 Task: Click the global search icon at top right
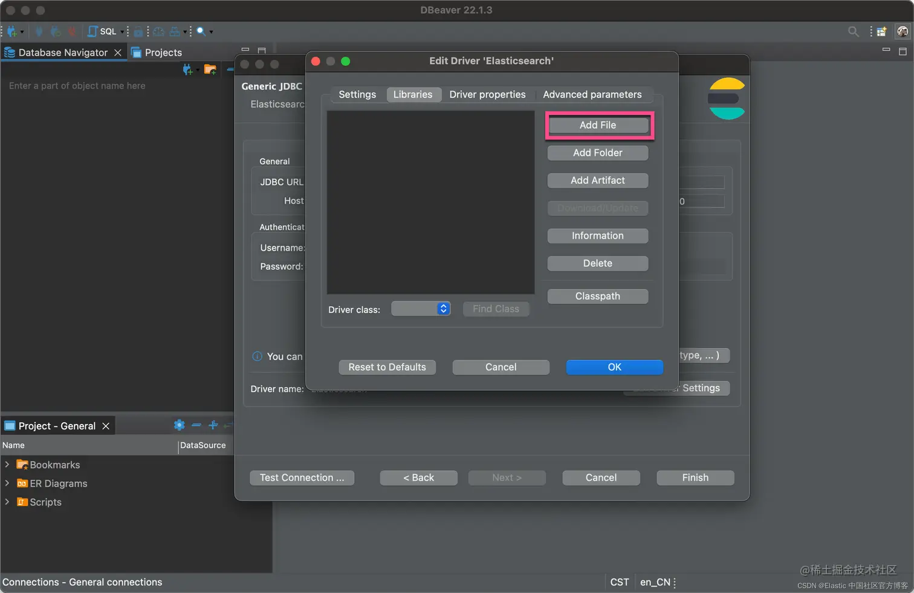(853, 31)
